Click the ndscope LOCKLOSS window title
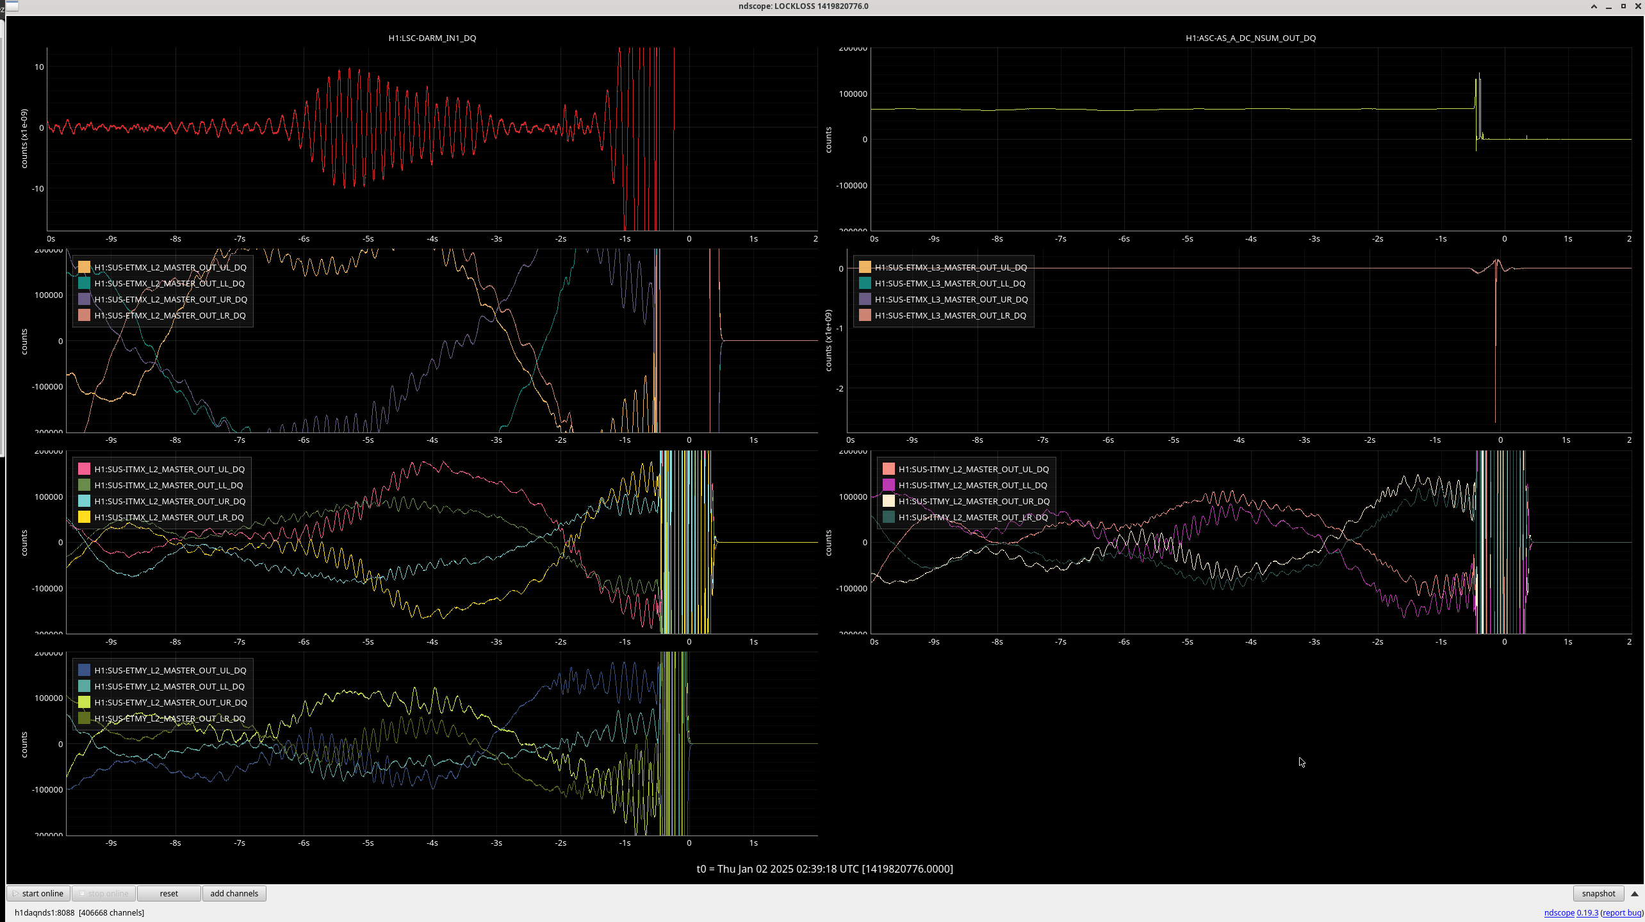Viewport: 1645px width, 922px height. pos(803,6)
